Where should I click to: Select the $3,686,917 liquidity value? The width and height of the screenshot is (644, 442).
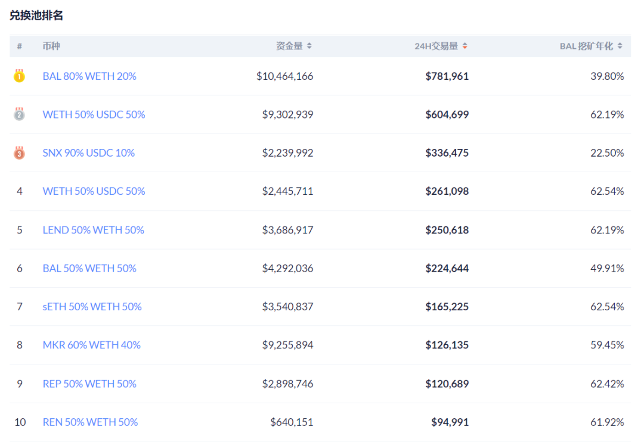click(x=287, y=230)
